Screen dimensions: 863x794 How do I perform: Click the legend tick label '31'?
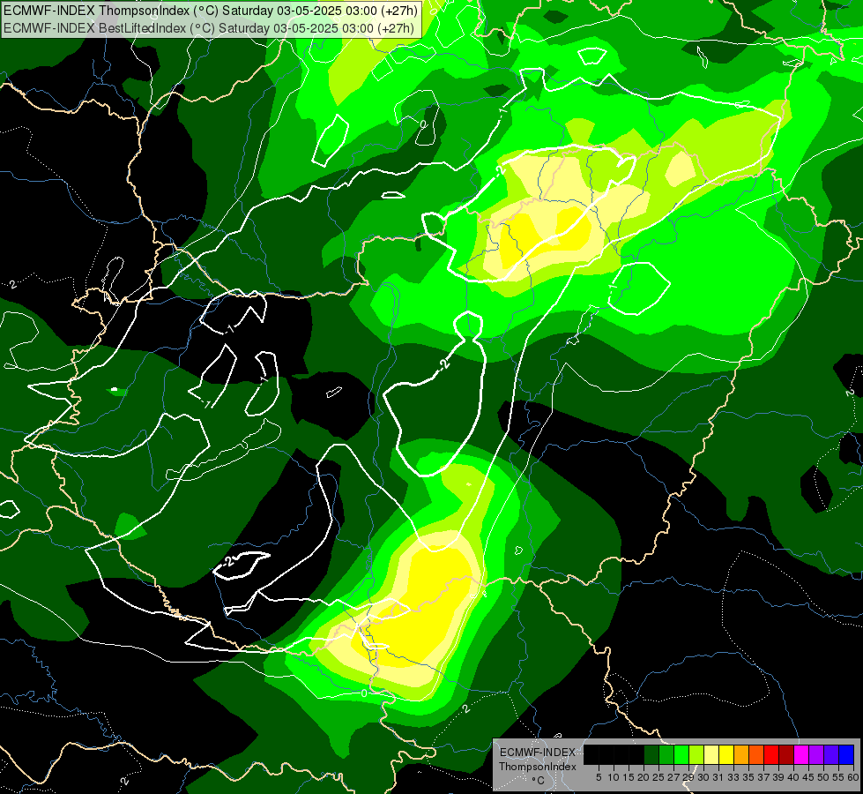[x=718, y=777]
